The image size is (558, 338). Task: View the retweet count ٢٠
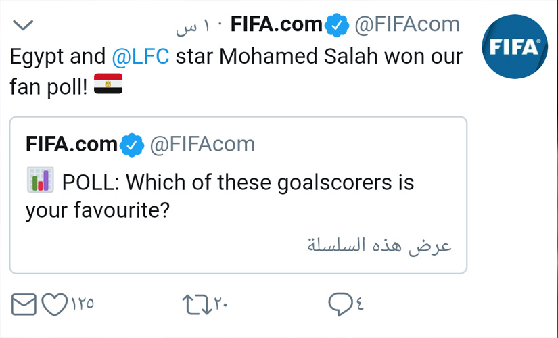tap(221, 305)
